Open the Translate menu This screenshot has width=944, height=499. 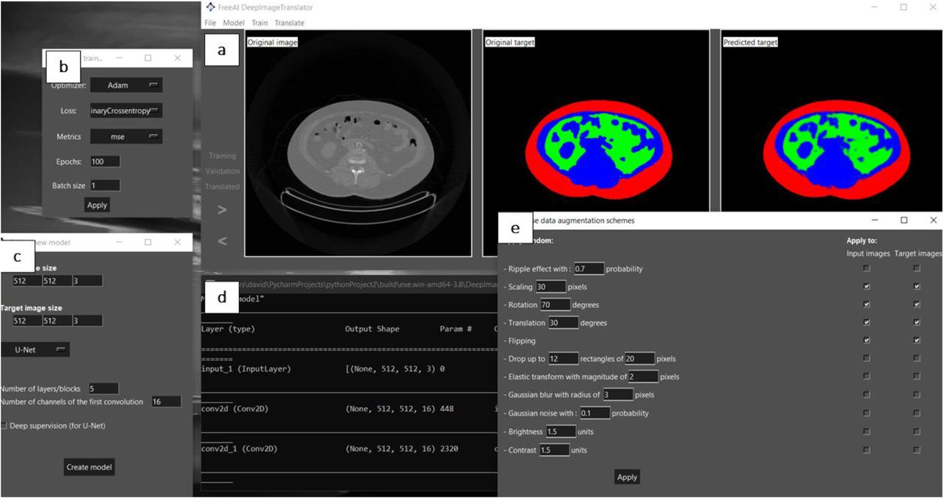coord(289,23)
